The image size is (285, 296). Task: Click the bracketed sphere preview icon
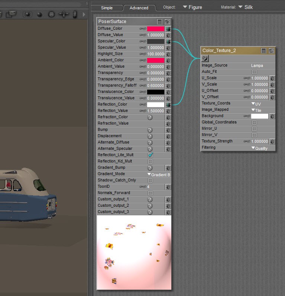27,15
